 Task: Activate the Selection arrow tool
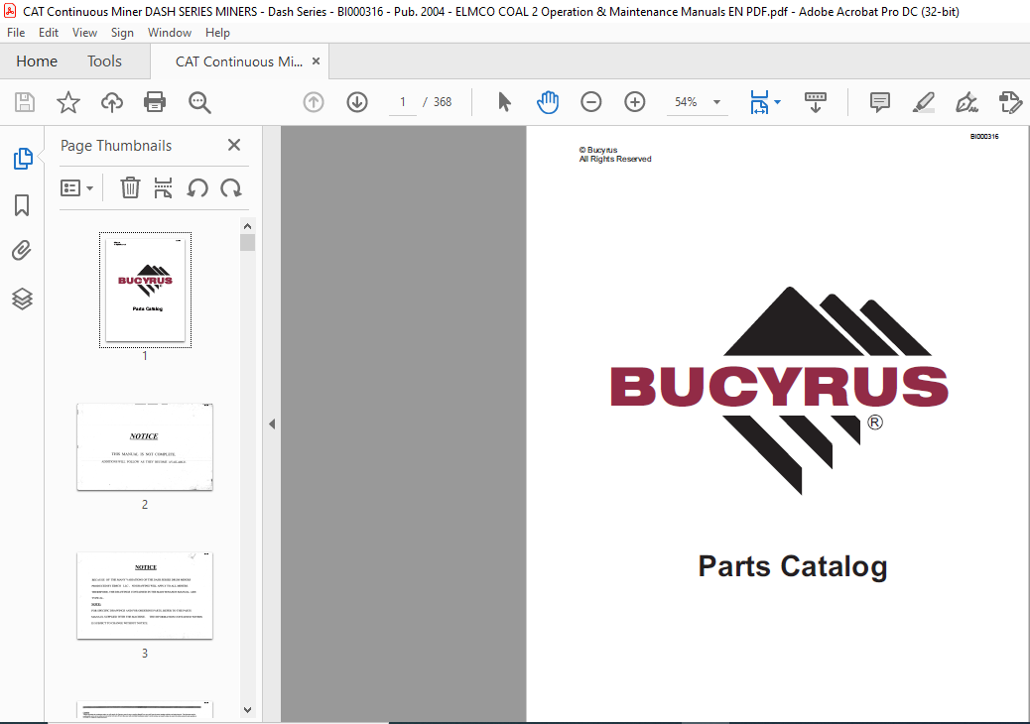click(504, 102)
